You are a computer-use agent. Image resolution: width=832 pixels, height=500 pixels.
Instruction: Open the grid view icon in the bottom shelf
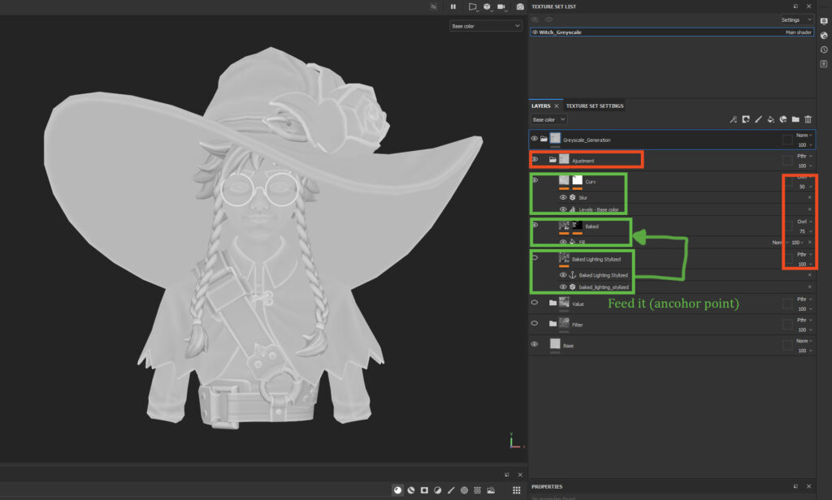(516, 490)
